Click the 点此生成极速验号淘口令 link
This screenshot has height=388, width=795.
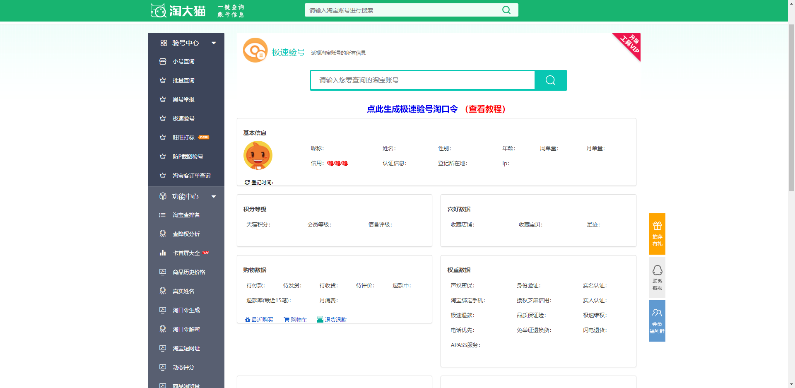tap(412, 109)
